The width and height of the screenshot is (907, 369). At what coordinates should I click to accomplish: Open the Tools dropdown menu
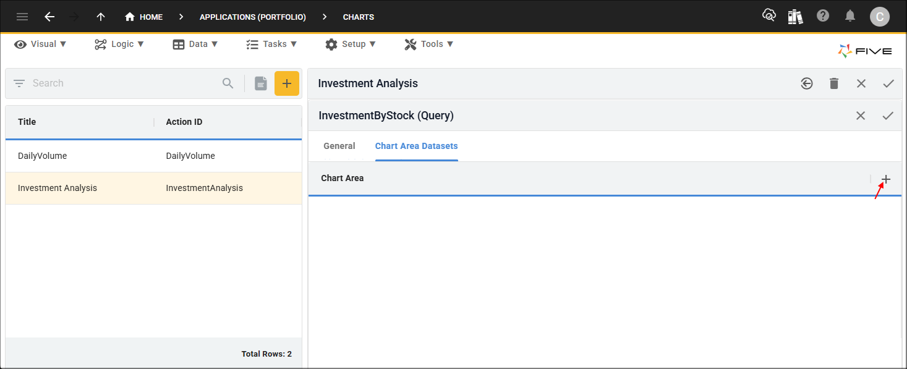(x=428, y=44)
